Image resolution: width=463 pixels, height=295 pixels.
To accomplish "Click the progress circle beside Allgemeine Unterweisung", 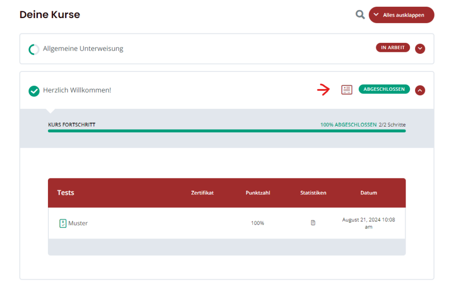I will coord(34,49).
